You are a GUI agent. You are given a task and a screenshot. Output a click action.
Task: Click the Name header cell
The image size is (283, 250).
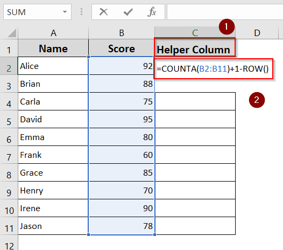click(x=53, y=48)
